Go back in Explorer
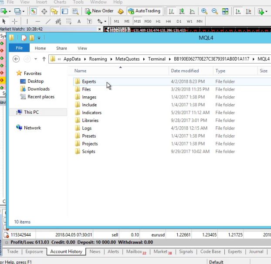Viewport: 271px width, 264px height. coord(16,59)
